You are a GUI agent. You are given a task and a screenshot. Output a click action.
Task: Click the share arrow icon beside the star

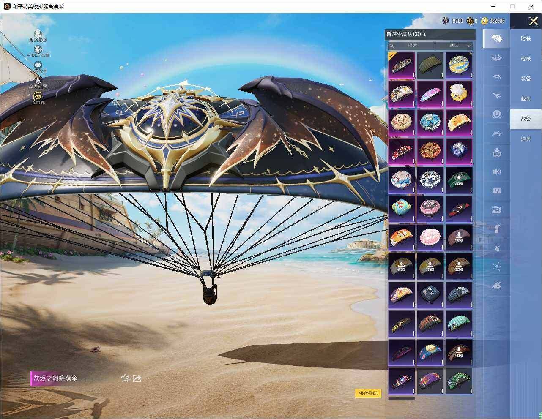pyautogui.click(x=137, y=378)
